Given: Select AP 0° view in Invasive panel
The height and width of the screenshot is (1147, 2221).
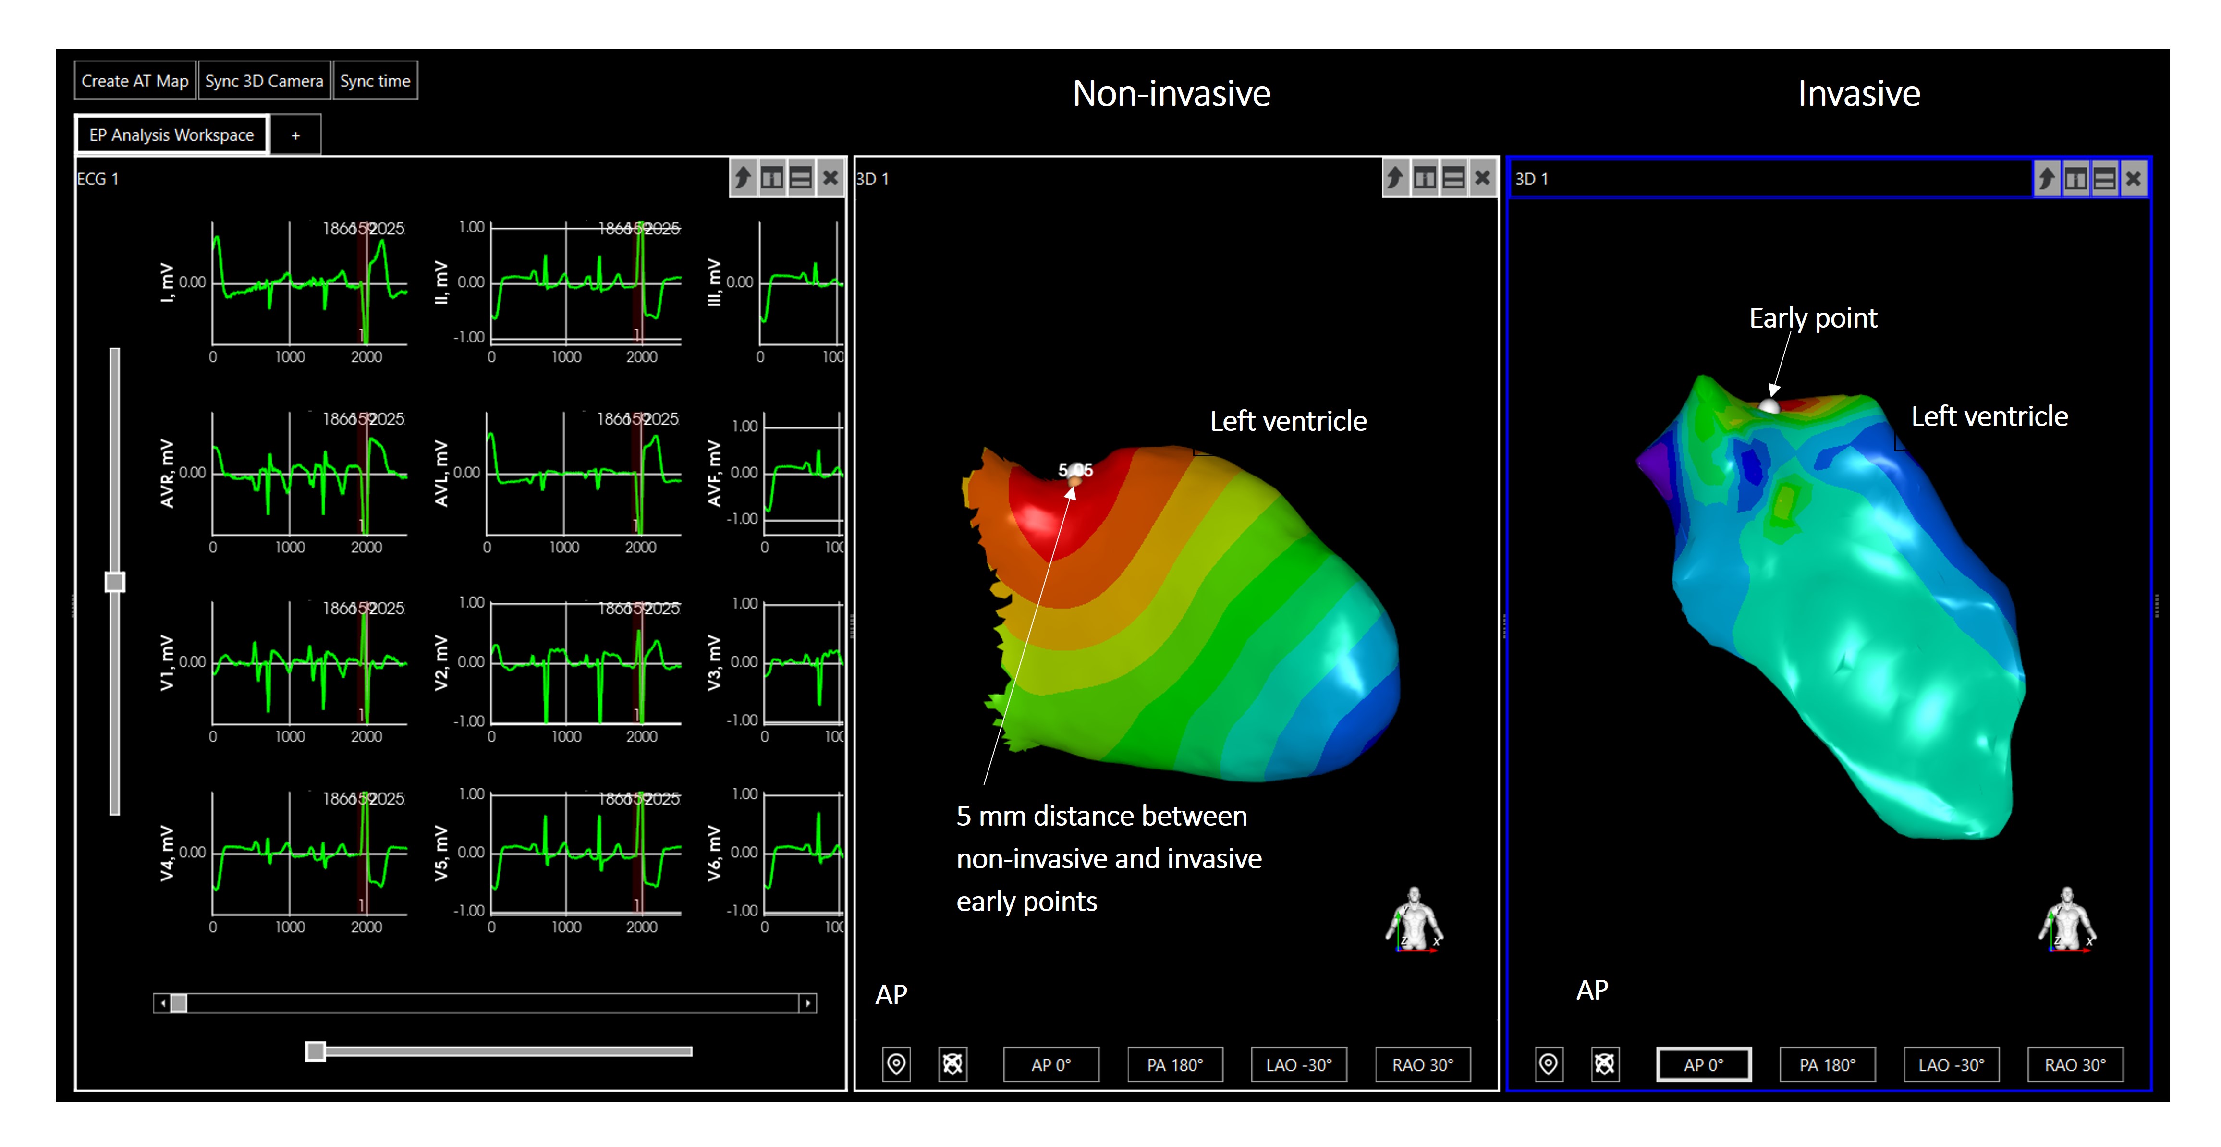Looking at the screenshot, I should [x=1704, y=1064].
